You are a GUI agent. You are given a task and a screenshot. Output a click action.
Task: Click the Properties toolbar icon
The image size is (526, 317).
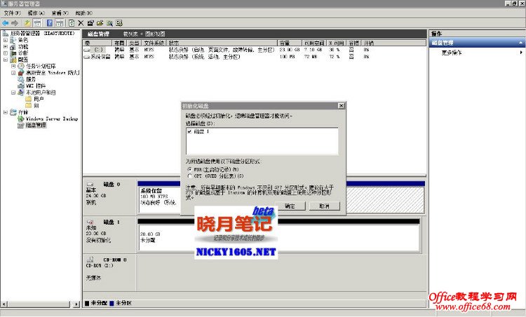tap(90, 23)
